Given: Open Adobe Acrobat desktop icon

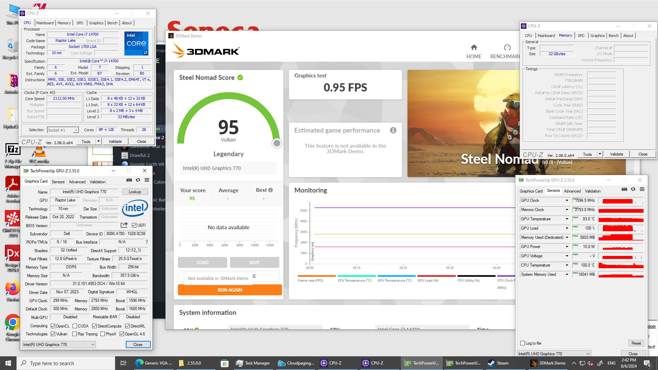Looking at the screenshot, I should pyautogui.click(x=13, y=189).
